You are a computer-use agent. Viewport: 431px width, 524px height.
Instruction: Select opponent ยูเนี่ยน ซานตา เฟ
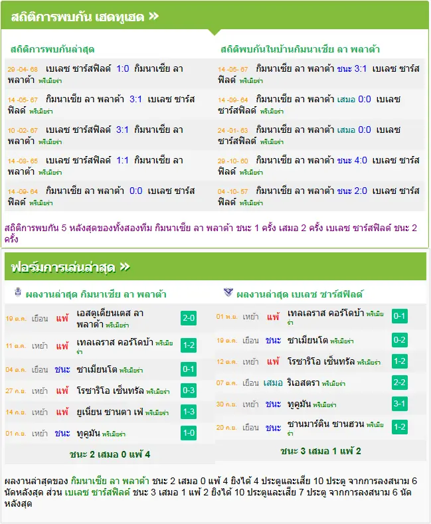click(x=110, y=412)
